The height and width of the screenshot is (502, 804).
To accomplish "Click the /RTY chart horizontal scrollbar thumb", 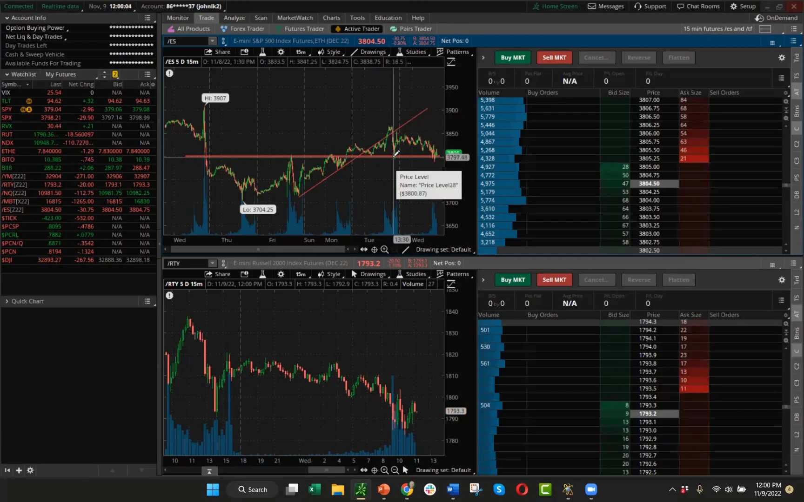I will pyautogui.click(x=326, y=470).
